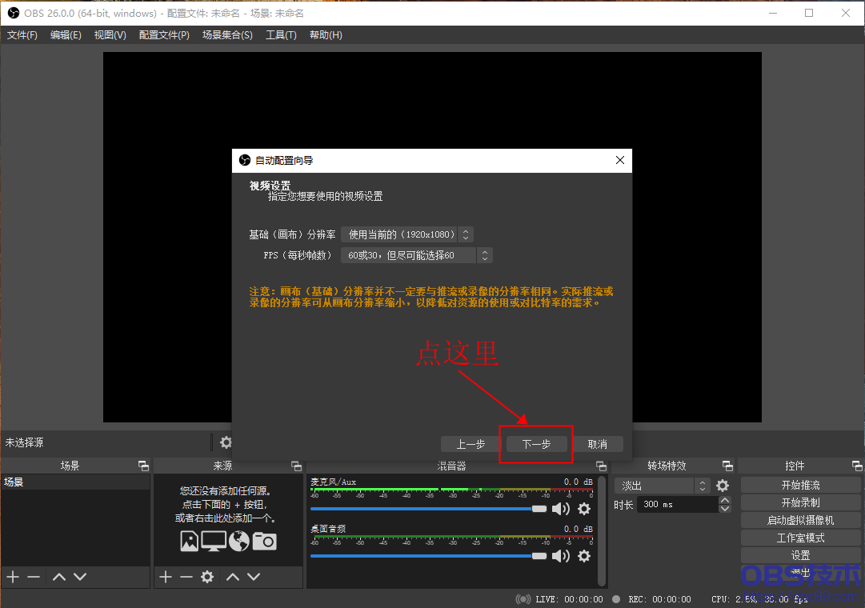Click the 麦克风/Aux volume slider

tap(429, 509)
